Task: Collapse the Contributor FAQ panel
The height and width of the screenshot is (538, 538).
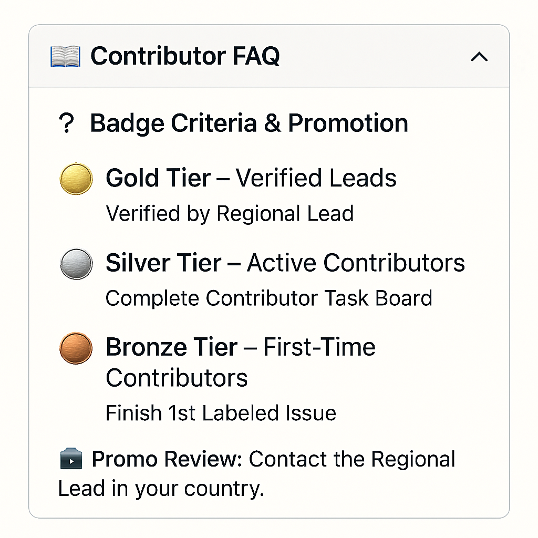Action: [x=479, y=57]
